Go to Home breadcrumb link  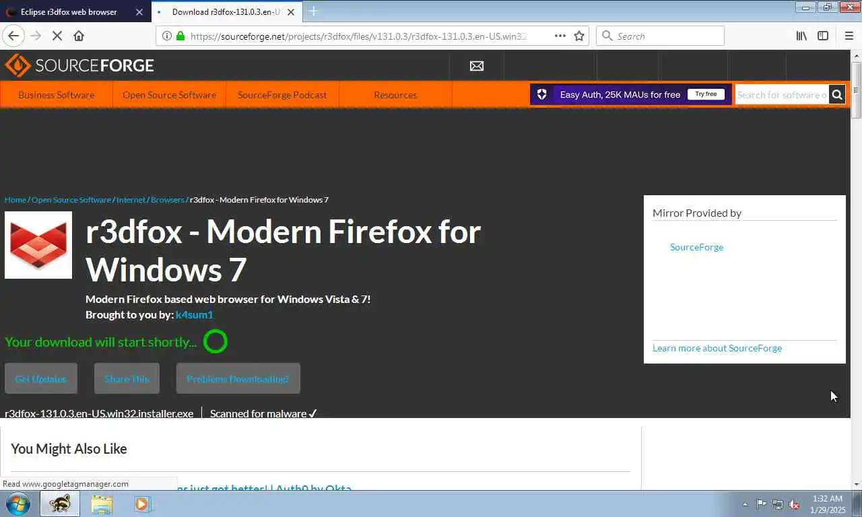[x=15, y=200]
